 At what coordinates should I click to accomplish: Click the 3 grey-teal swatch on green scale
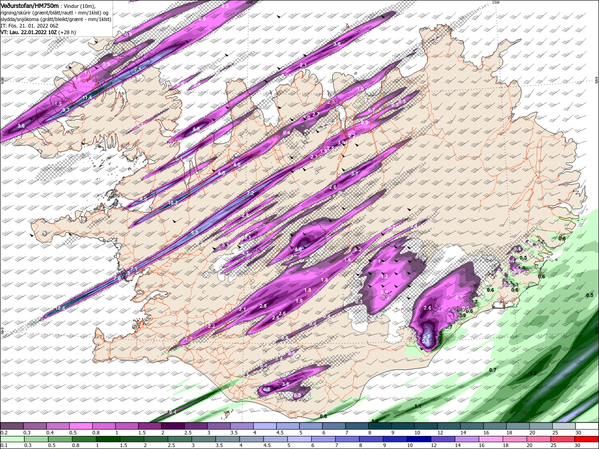pos(204,439)
